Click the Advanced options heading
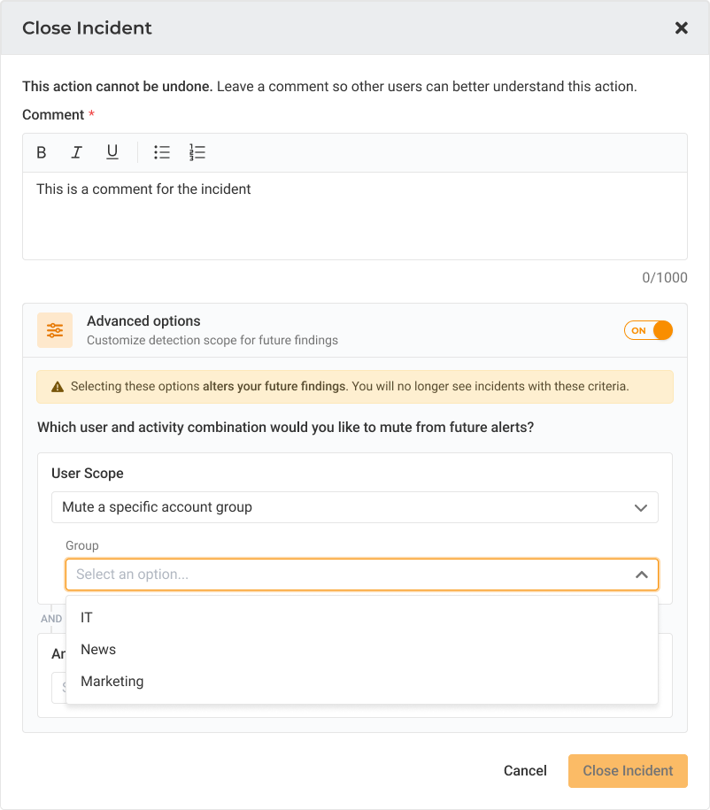Image resolution: width=710 pixels, height=810 pixels. (x=143, y=321)
